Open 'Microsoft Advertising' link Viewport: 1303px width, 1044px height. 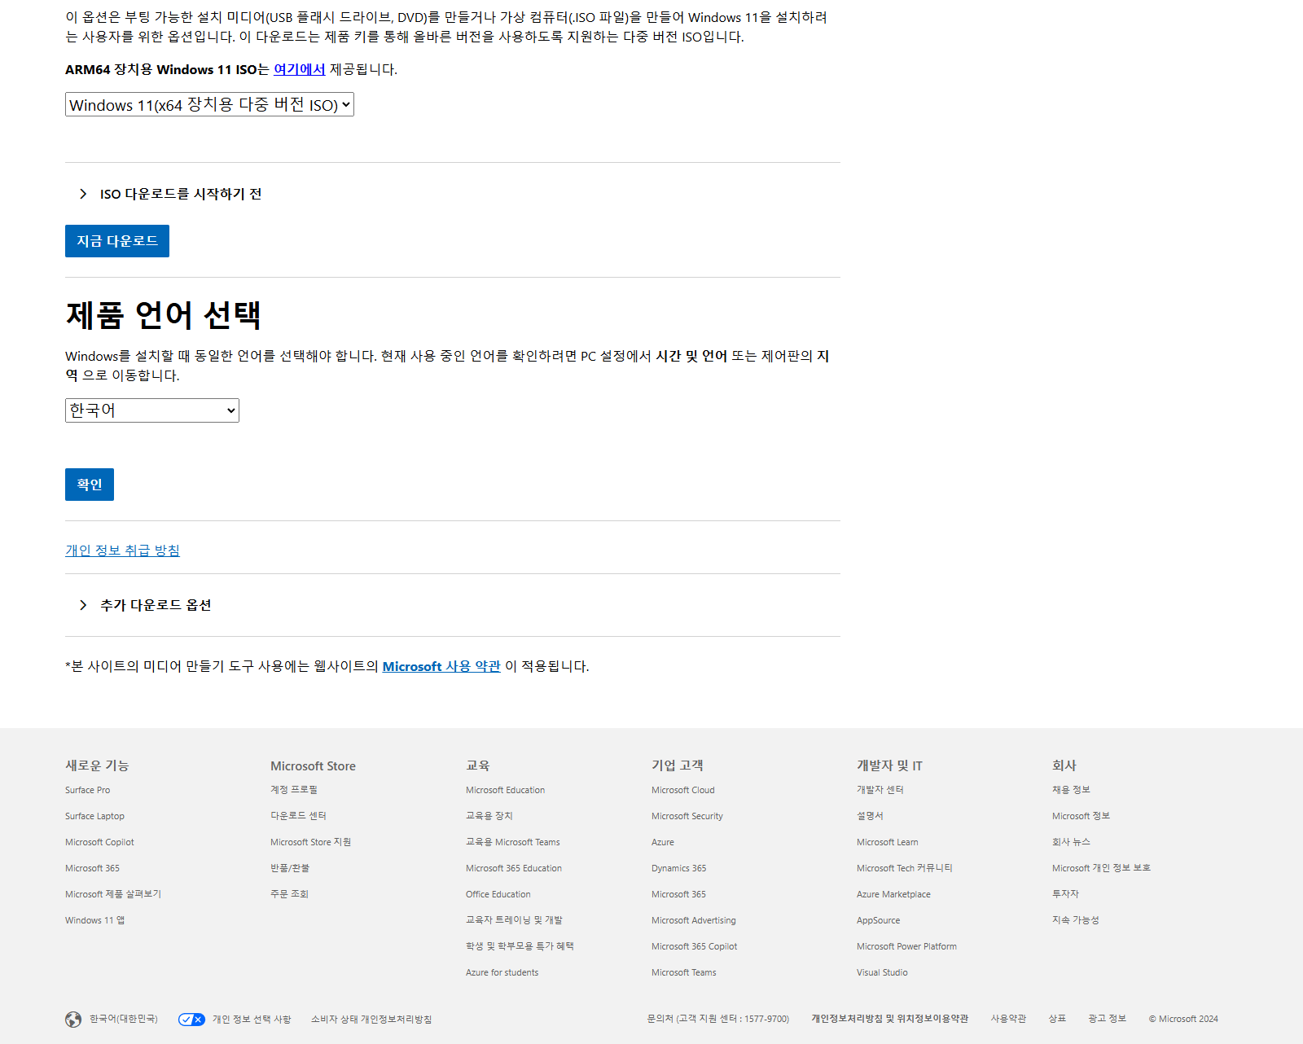tap(693, 920)
